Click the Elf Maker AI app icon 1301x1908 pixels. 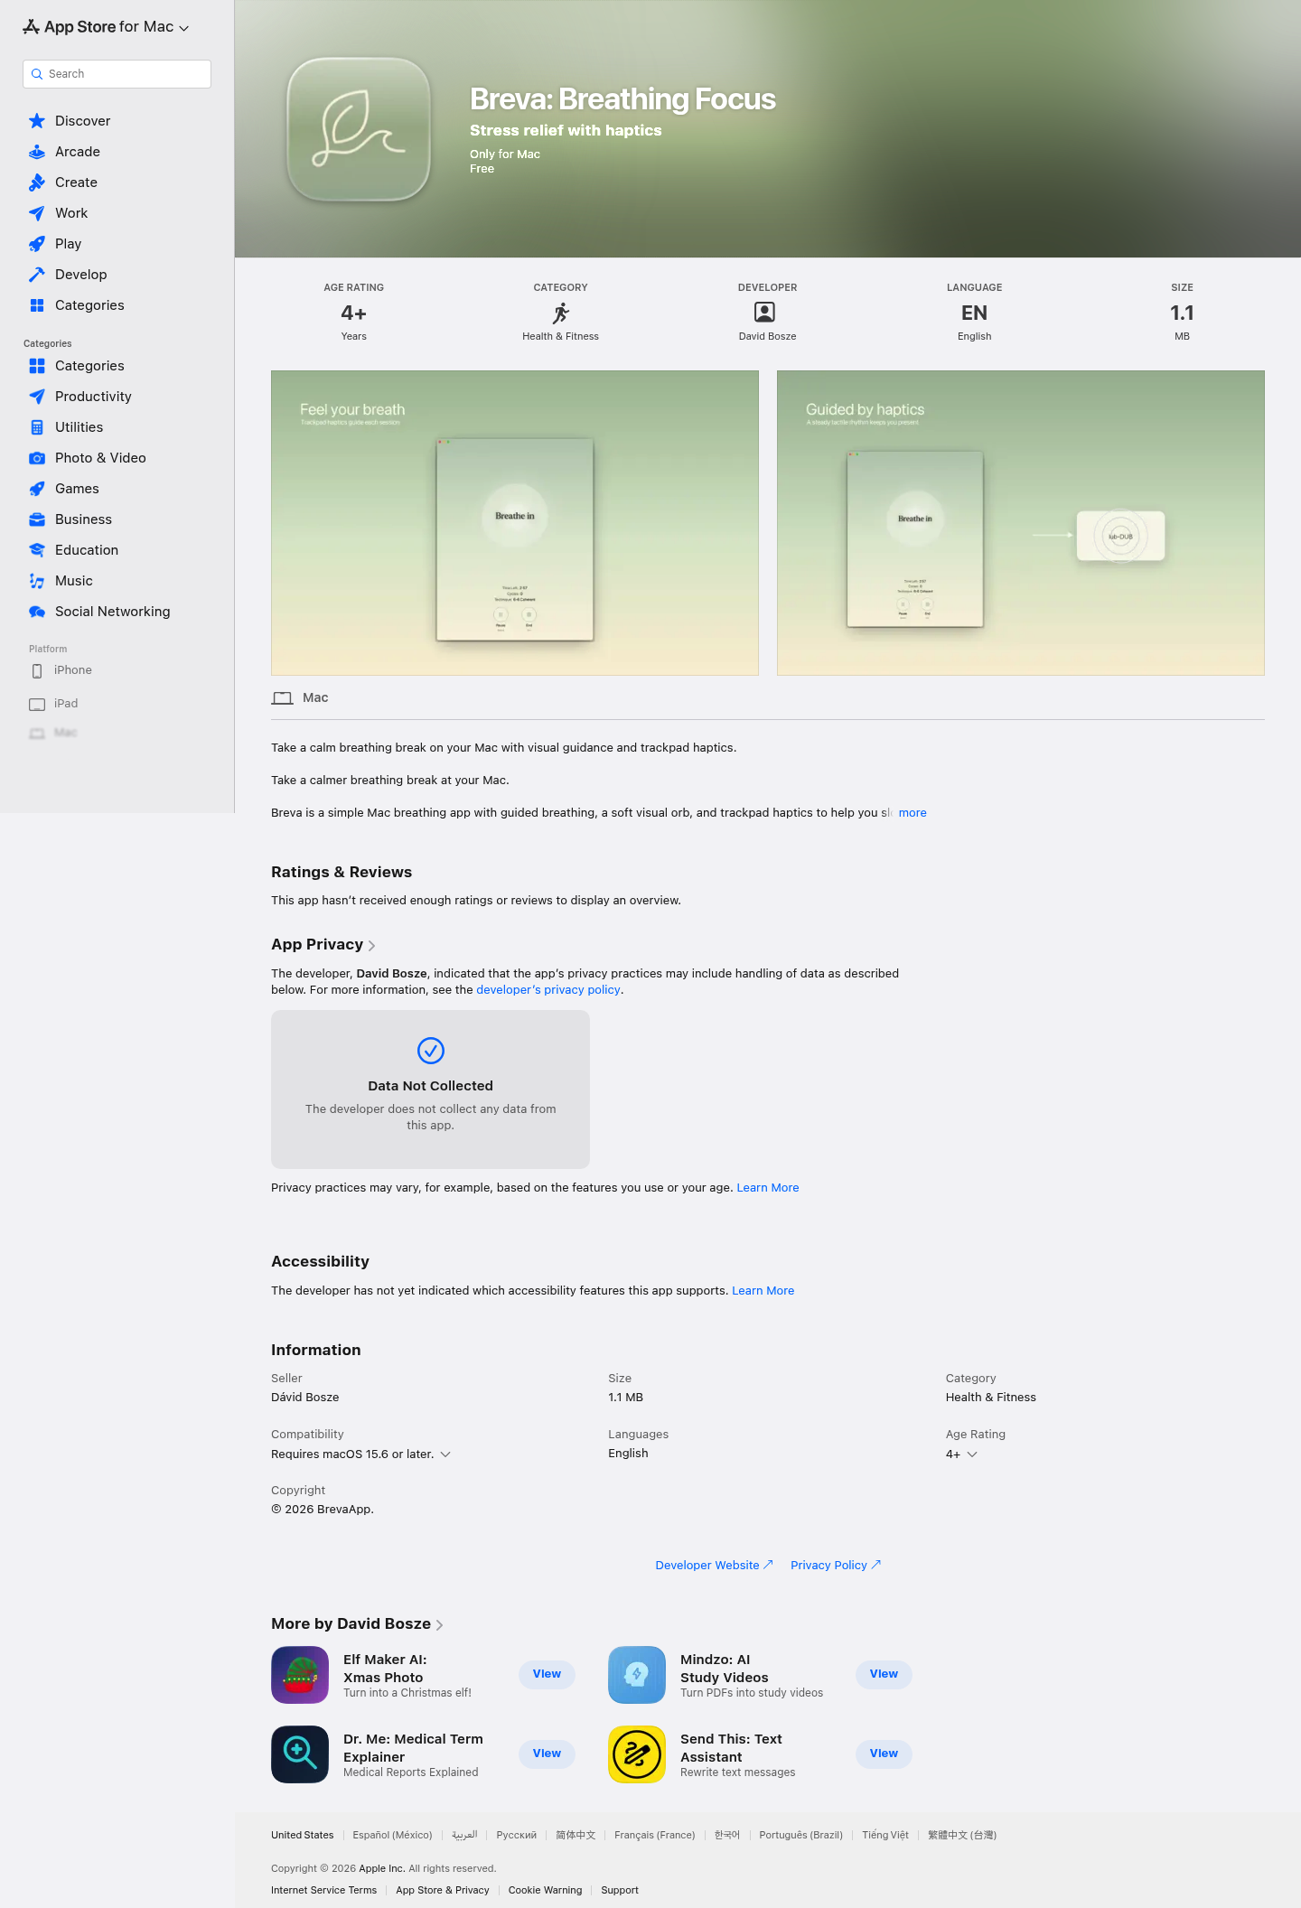pyautogui.click(x=300, y=1675)
